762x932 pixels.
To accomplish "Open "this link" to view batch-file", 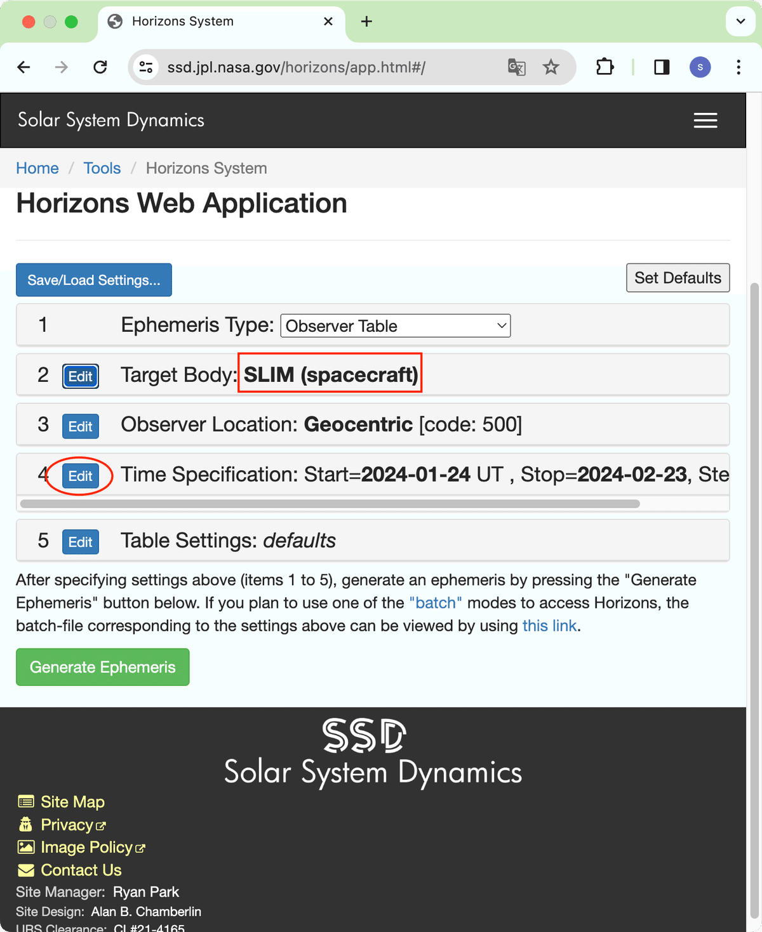I will pyautogui.click(x=550, y=626).
